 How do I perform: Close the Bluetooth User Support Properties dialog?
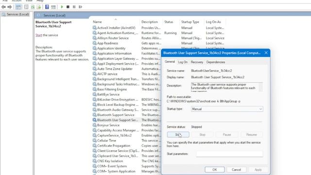[266, 53]
